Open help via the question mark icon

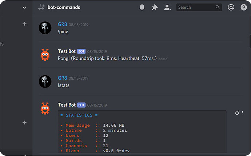point(243,7)
